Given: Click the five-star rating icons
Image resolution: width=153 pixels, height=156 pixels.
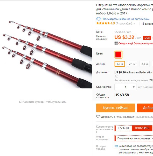Looking at the screenshot, I should click(103, 24).
